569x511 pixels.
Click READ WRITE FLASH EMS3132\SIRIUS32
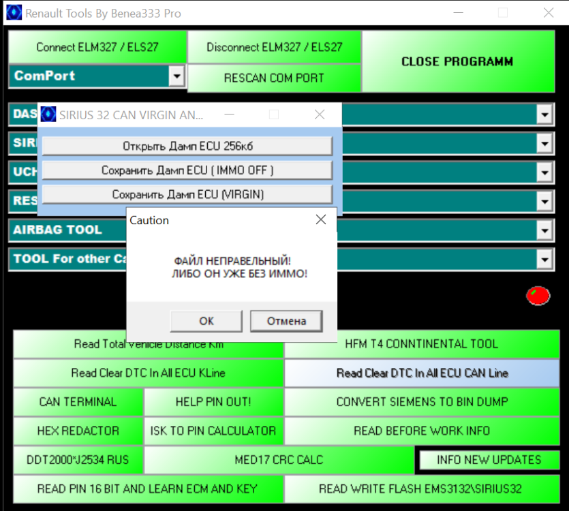(x=422, y=489)
